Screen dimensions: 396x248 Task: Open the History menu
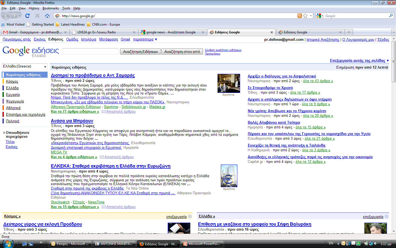click(34, 8)
